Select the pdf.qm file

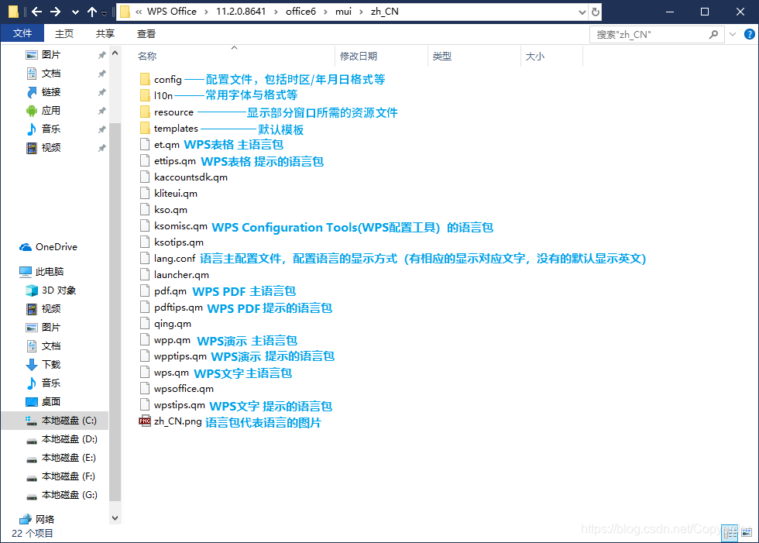(170, 290)
